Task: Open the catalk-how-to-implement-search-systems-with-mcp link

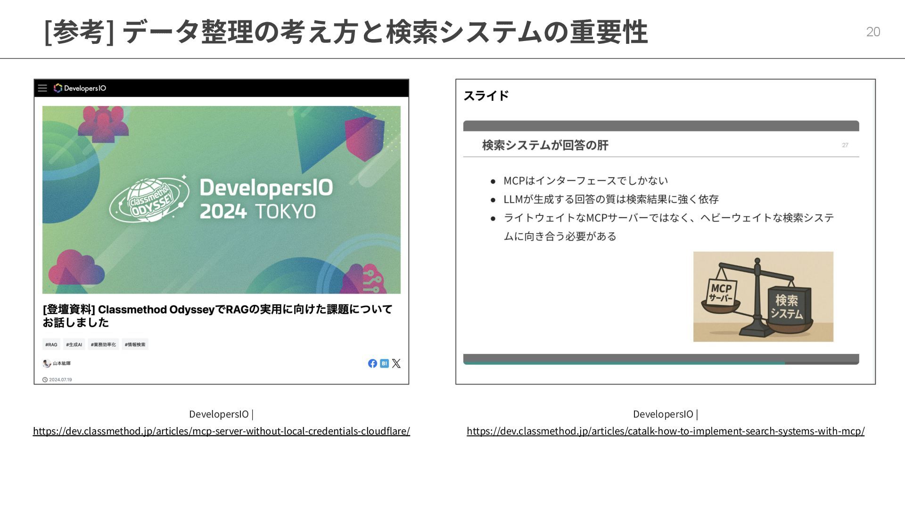Action: click(665, 431)
